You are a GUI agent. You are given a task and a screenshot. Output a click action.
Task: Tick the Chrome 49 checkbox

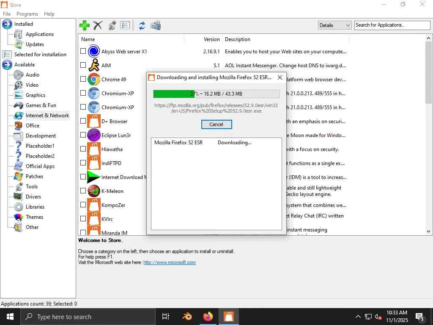pyautogui.click(x=83, y=79)
